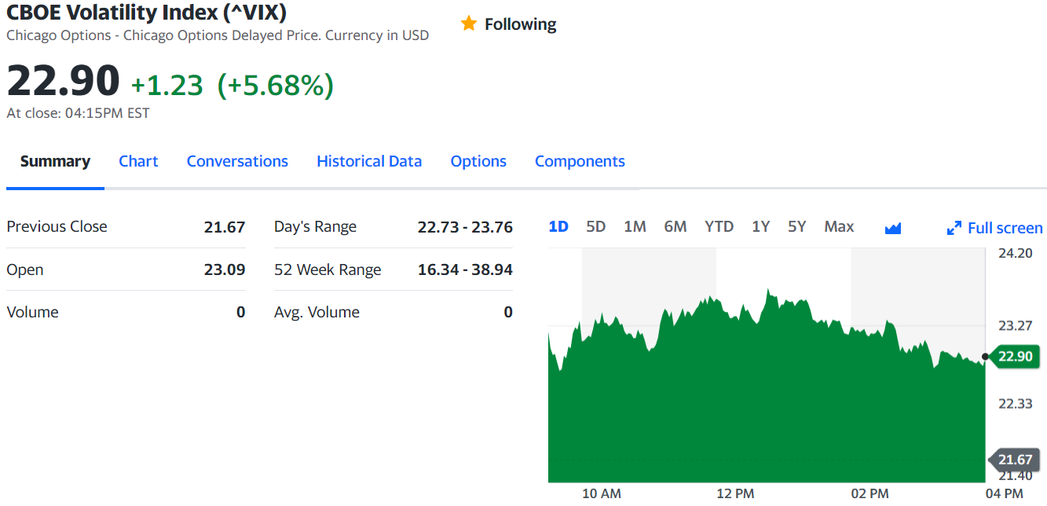Select the 5Y chart range

pos(796,226)
